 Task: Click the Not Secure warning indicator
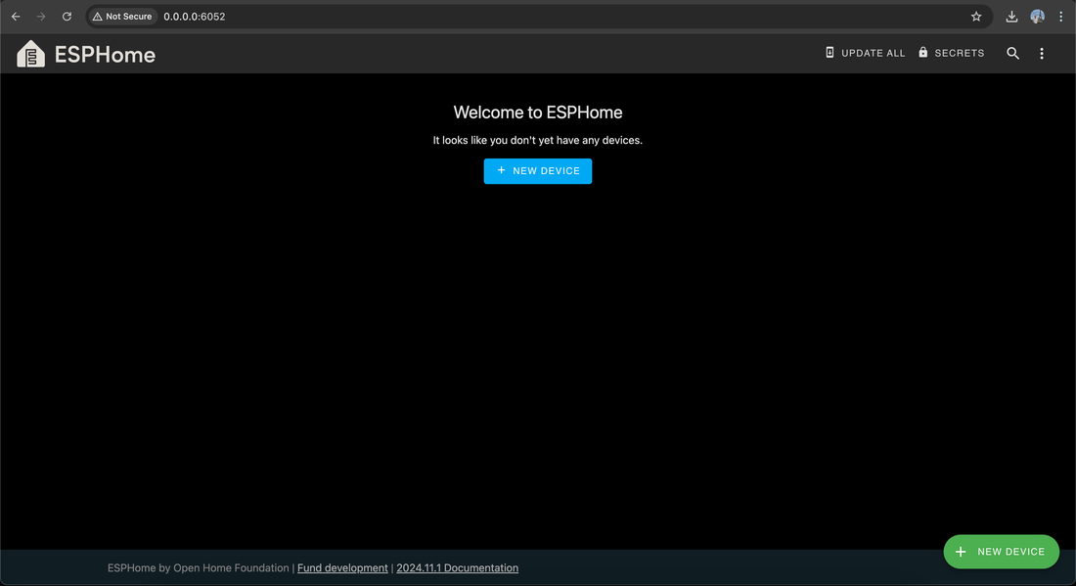121,16
